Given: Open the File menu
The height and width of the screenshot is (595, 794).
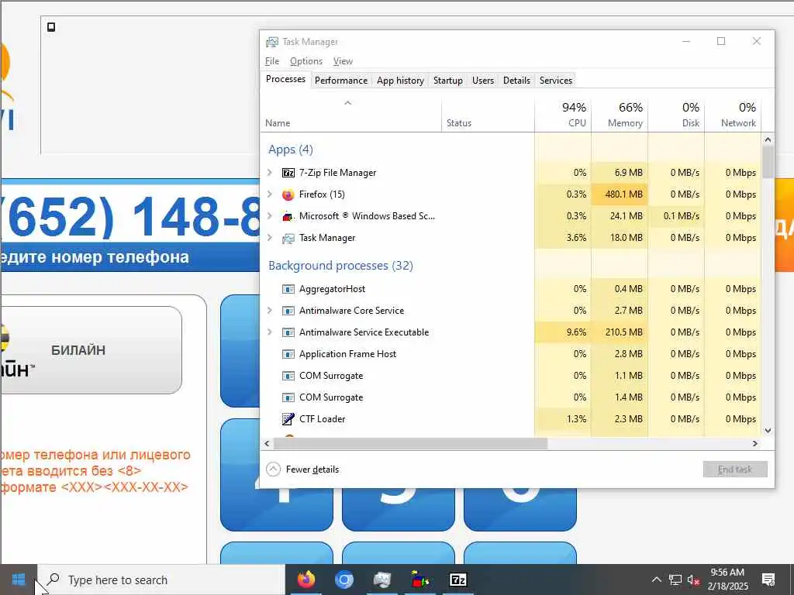Looking at the screenshot, I should tap(272, 61).
